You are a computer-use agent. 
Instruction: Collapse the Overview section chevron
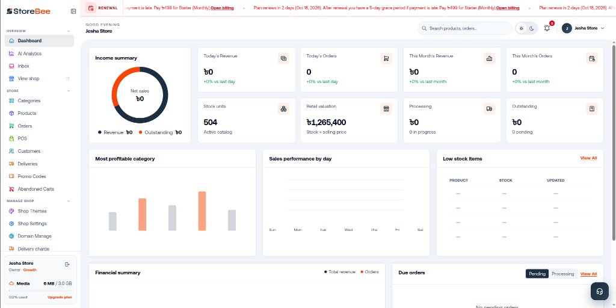click(x=69, y=31)
